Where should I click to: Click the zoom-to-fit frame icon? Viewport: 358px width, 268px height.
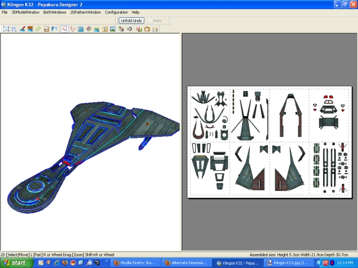pos(6,29)
